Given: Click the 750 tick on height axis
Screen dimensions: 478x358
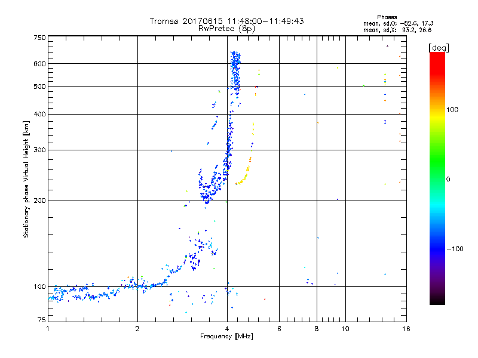Looking at the screenshot, I should 39,38.
